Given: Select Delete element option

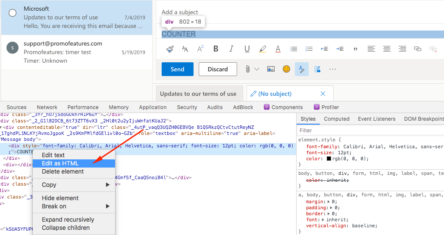Looking at the screenshot, I should click(74, 171).
